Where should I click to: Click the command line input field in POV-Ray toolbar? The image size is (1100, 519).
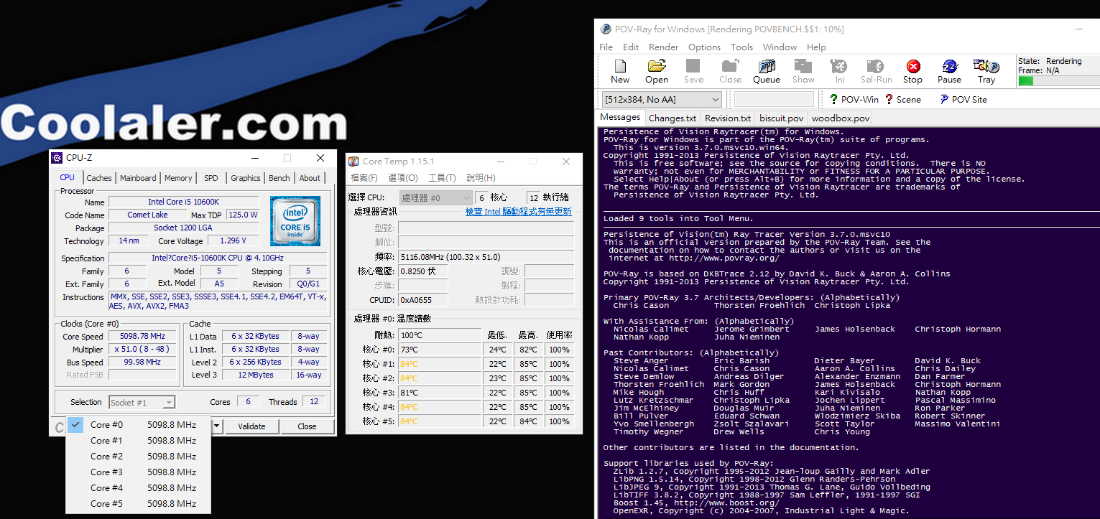coord(775,99)
